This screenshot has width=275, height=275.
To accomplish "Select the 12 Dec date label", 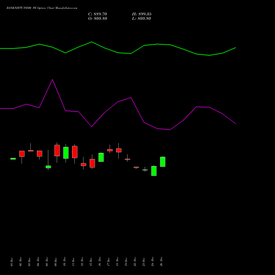I will 82,262.
